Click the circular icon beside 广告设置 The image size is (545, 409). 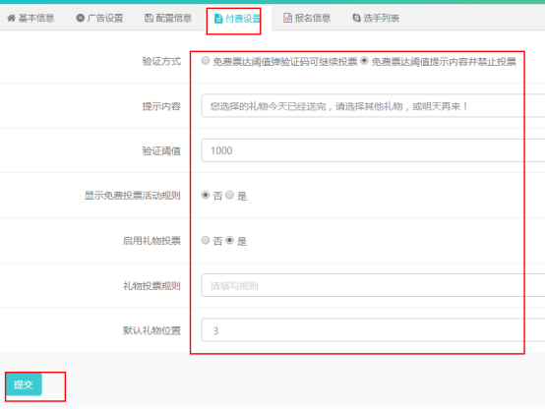pyautogui.click(x=81, y=18)
